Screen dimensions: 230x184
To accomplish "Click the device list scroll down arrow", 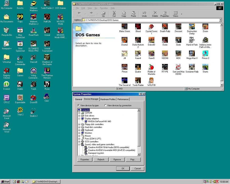I will (x=139, y=154).
